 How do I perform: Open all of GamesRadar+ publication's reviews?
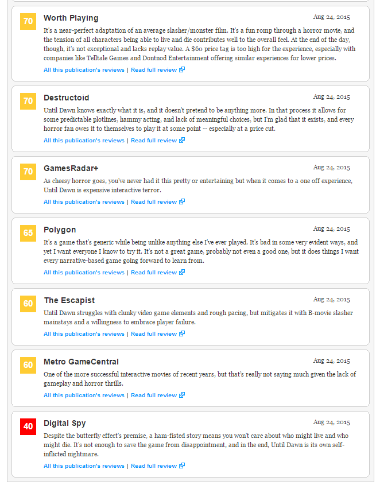click(x=84, y=201)
